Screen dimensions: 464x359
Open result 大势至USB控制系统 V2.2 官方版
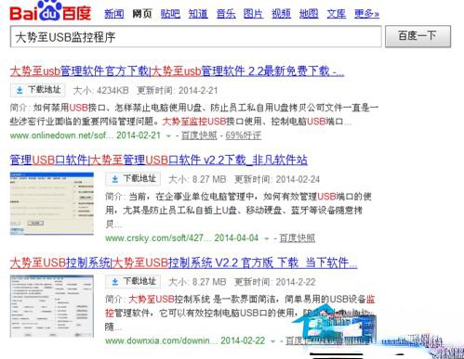tap(183, 263)
